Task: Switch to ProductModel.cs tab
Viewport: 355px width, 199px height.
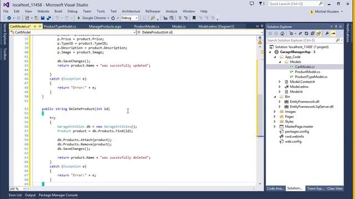Action: coord(146,27)
